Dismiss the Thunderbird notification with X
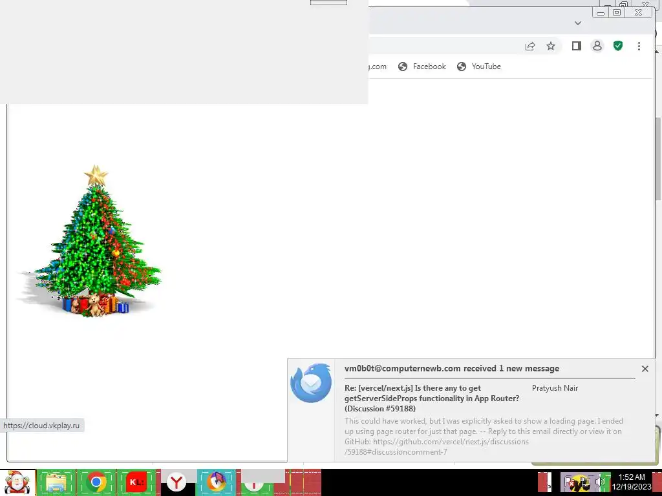Image resolution: width=662 pixels, height=496 pixels. (645, 369)
